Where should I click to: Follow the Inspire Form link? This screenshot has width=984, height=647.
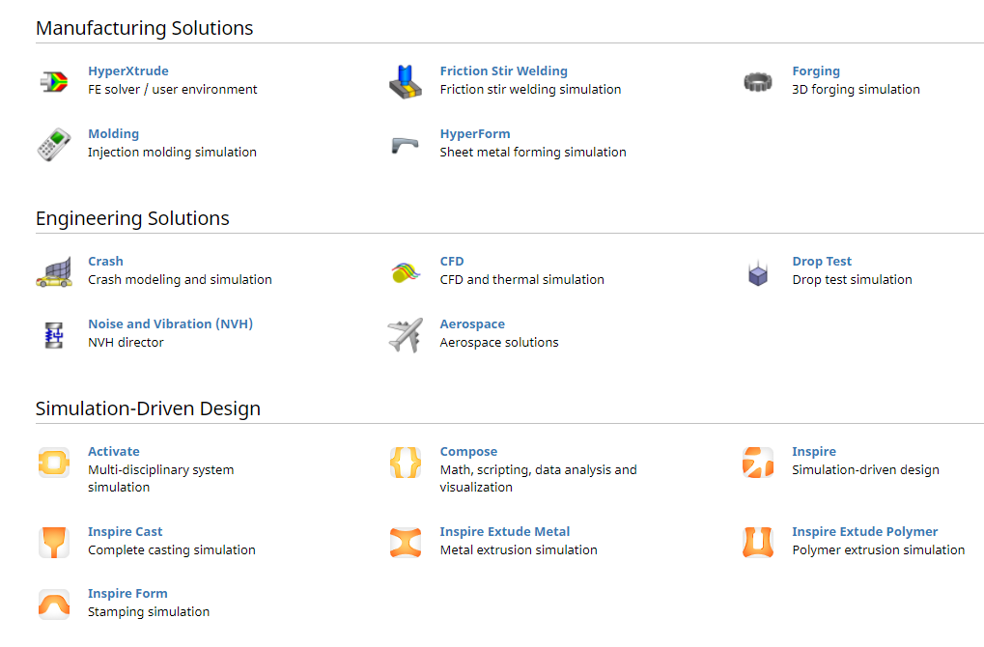point(127,593)
